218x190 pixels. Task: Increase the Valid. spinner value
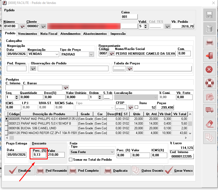pyautogui.click(x=146, y=25)
